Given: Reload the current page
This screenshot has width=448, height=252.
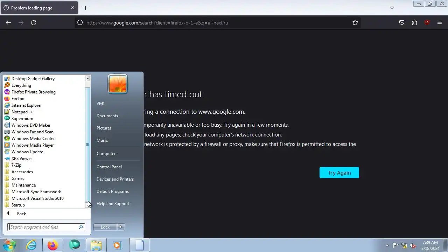Looking at the screenshot, I should point(34,22).
